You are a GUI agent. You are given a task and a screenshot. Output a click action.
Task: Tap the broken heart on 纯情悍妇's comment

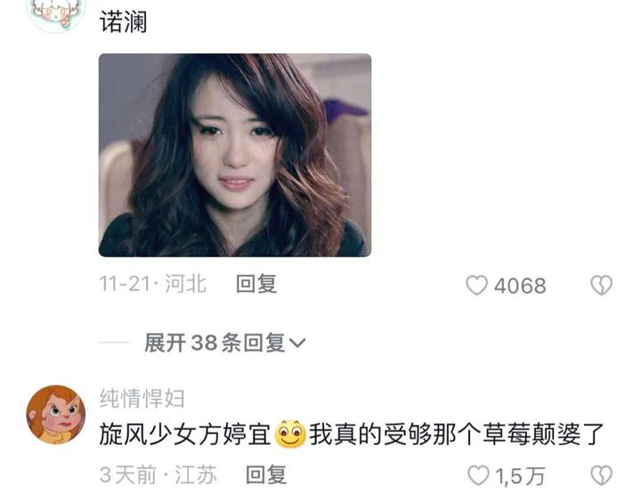[601, 475]
